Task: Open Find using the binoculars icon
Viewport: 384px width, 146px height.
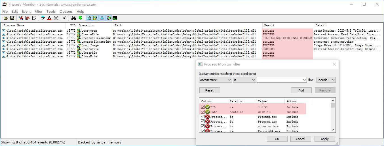Action: [73, 18]
